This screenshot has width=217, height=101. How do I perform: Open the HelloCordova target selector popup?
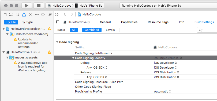77,22
